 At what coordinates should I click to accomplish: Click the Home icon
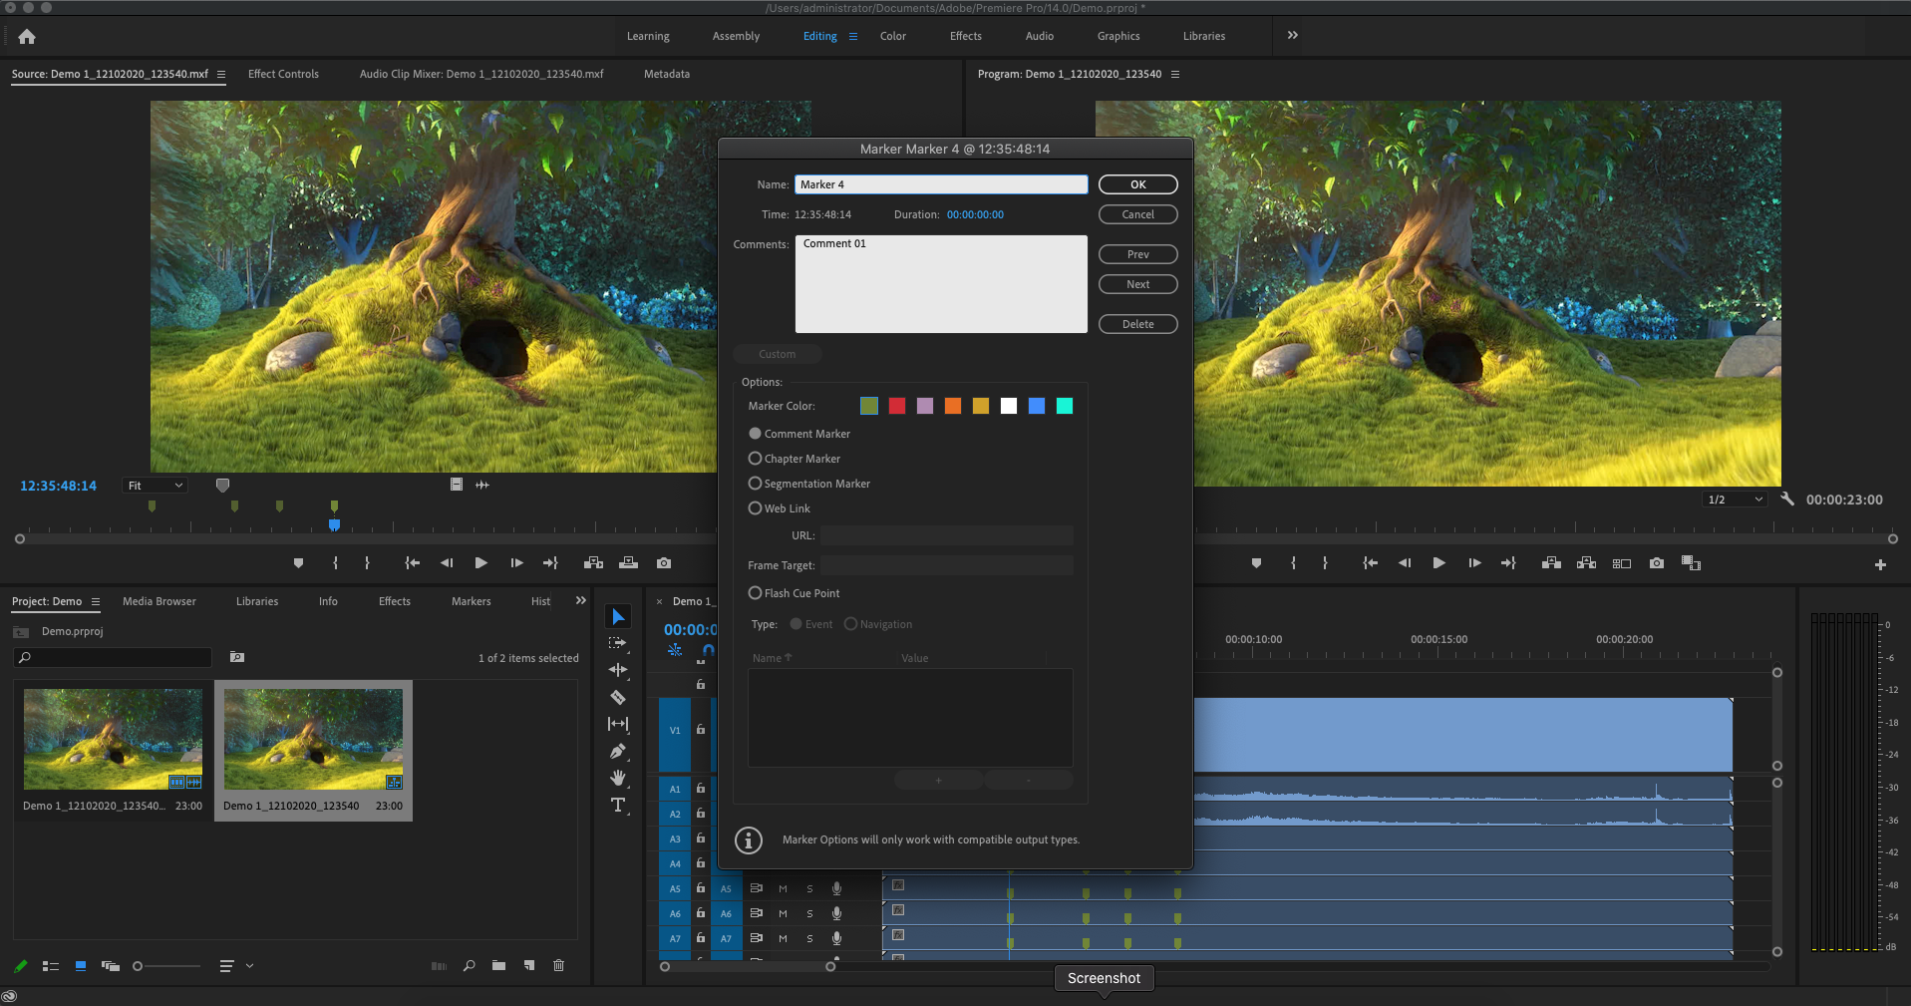point(27,37)
